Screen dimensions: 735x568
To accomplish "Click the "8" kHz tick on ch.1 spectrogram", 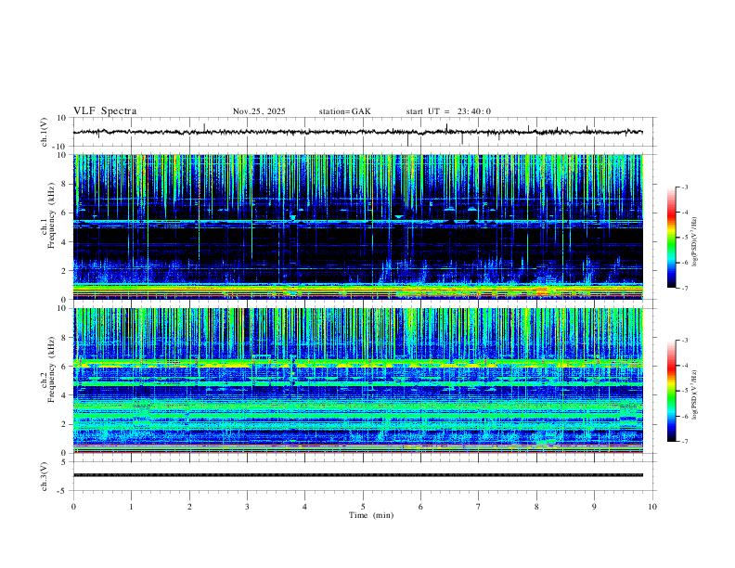I will click(x=65, y=184).
